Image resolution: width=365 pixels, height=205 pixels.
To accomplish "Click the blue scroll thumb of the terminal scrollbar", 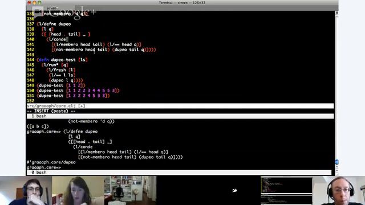I will click(336, 162).
